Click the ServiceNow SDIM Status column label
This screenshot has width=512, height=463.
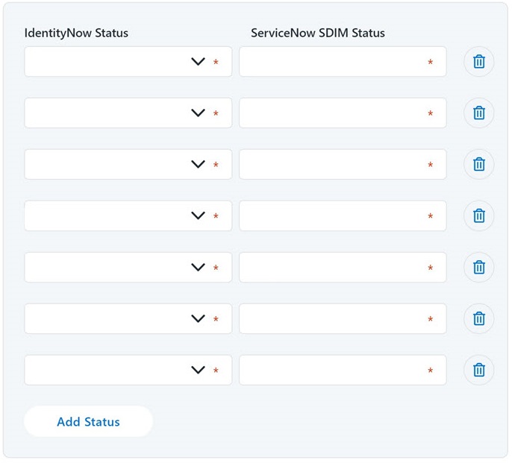(318, 33)
